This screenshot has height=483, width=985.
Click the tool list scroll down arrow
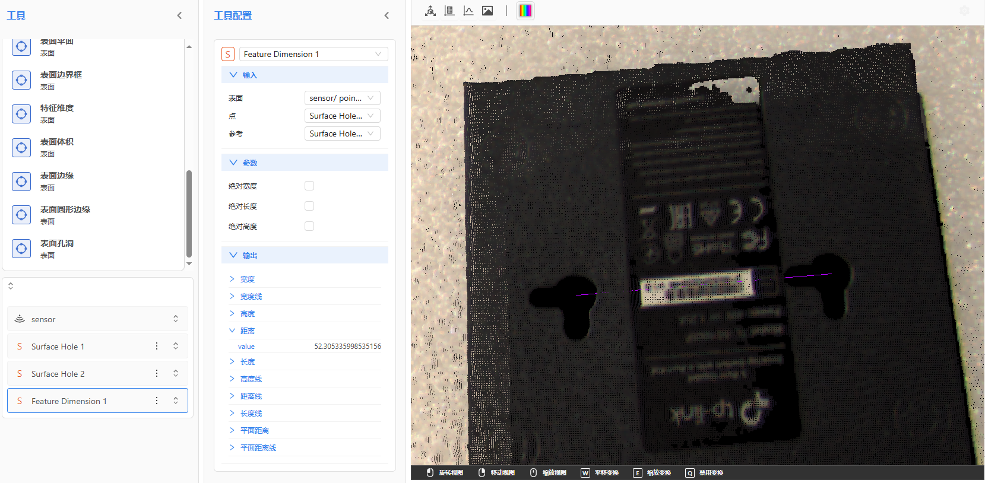coord(189,264)
